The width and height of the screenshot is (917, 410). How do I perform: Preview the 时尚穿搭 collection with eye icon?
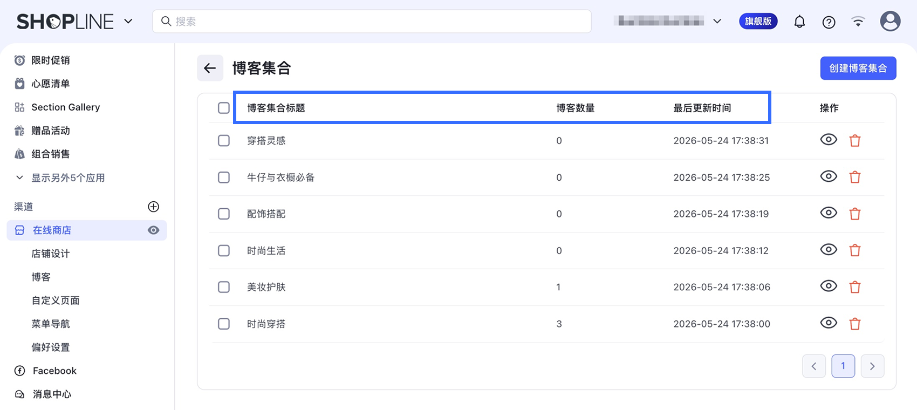[829, 323]
